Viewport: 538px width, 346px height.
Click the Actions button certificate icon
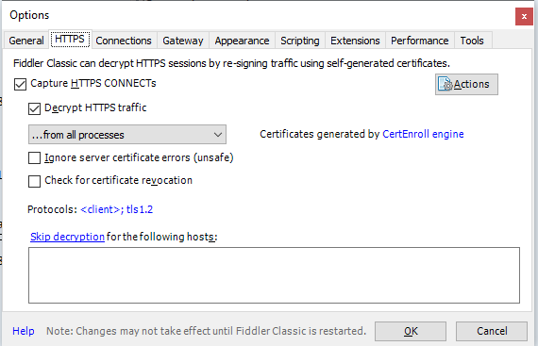click(x=446, y=84)
